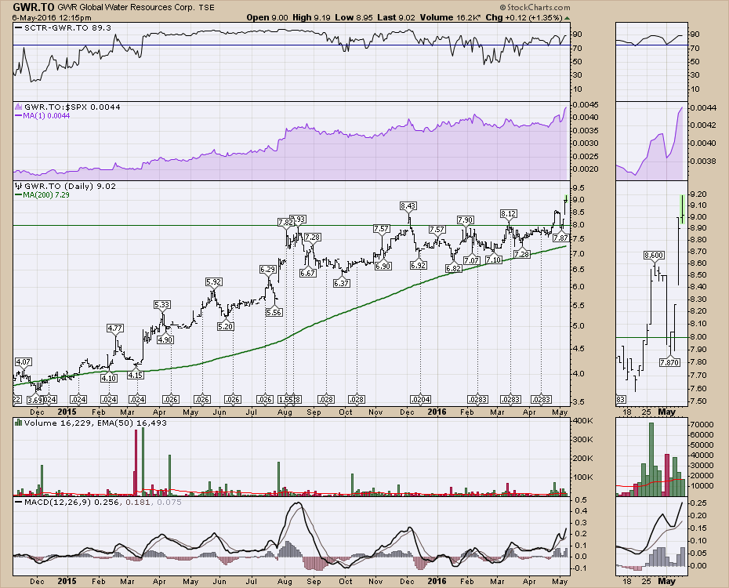Click the 7.87 price low label
Image resolution: width=729 pixels, height=588 pixels.
[560, 238]
